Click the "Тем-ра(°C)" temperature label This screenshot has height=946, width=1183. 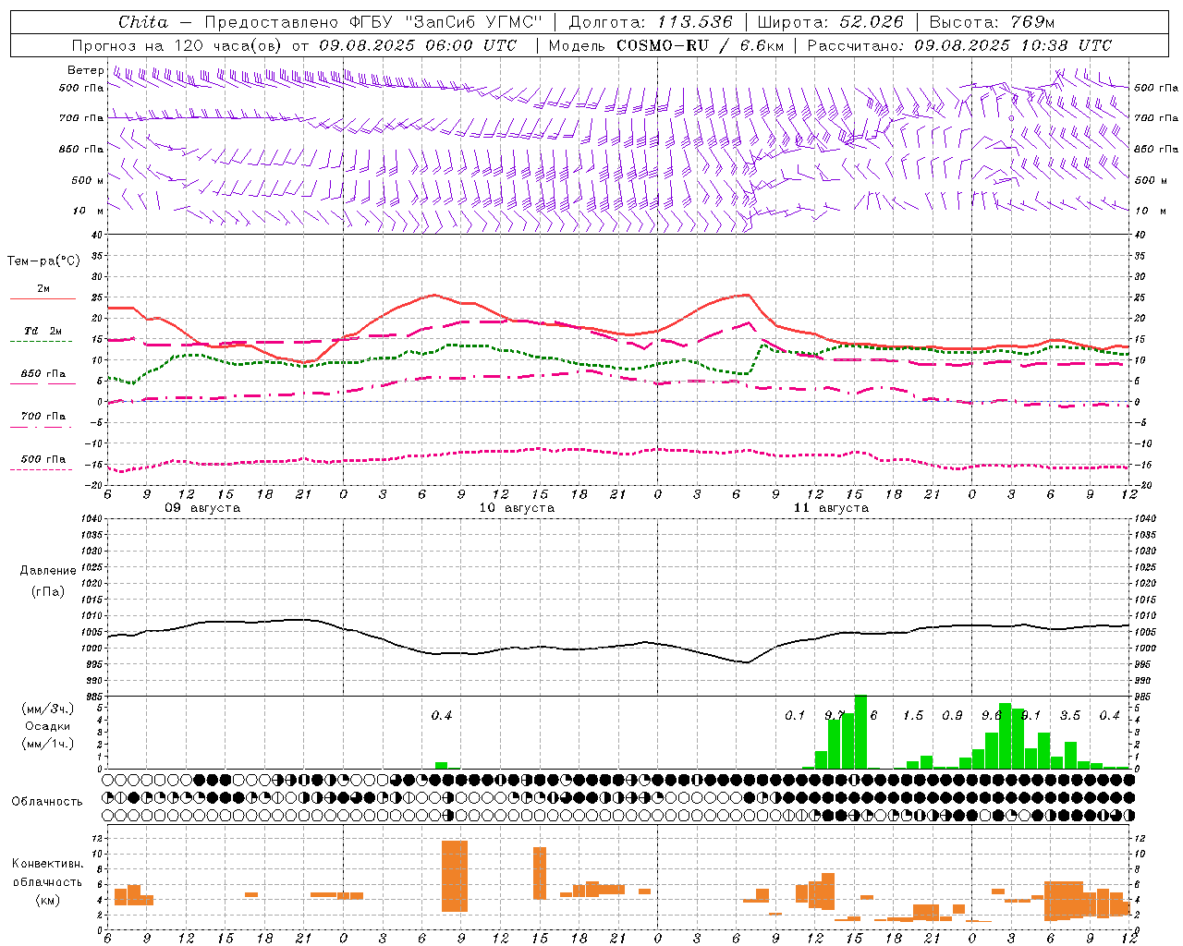(x=43, y=261)
